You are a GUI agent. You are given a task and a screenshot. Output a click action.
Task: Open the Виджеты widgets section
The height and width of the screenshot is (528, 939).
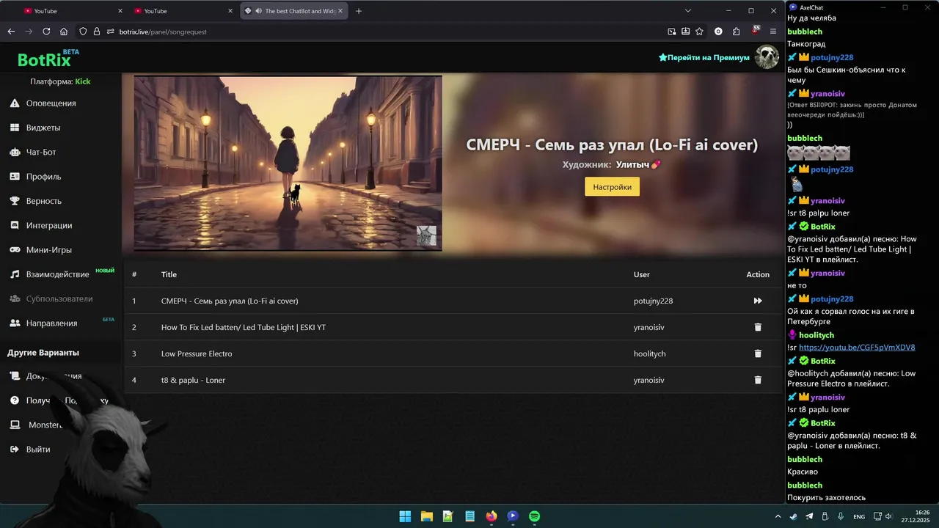[x=35, y=128]
